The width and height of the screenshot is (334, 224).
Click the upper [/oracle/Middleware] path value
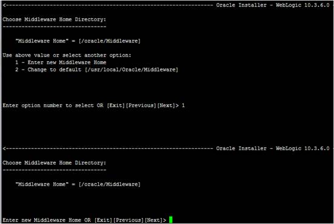110,41
